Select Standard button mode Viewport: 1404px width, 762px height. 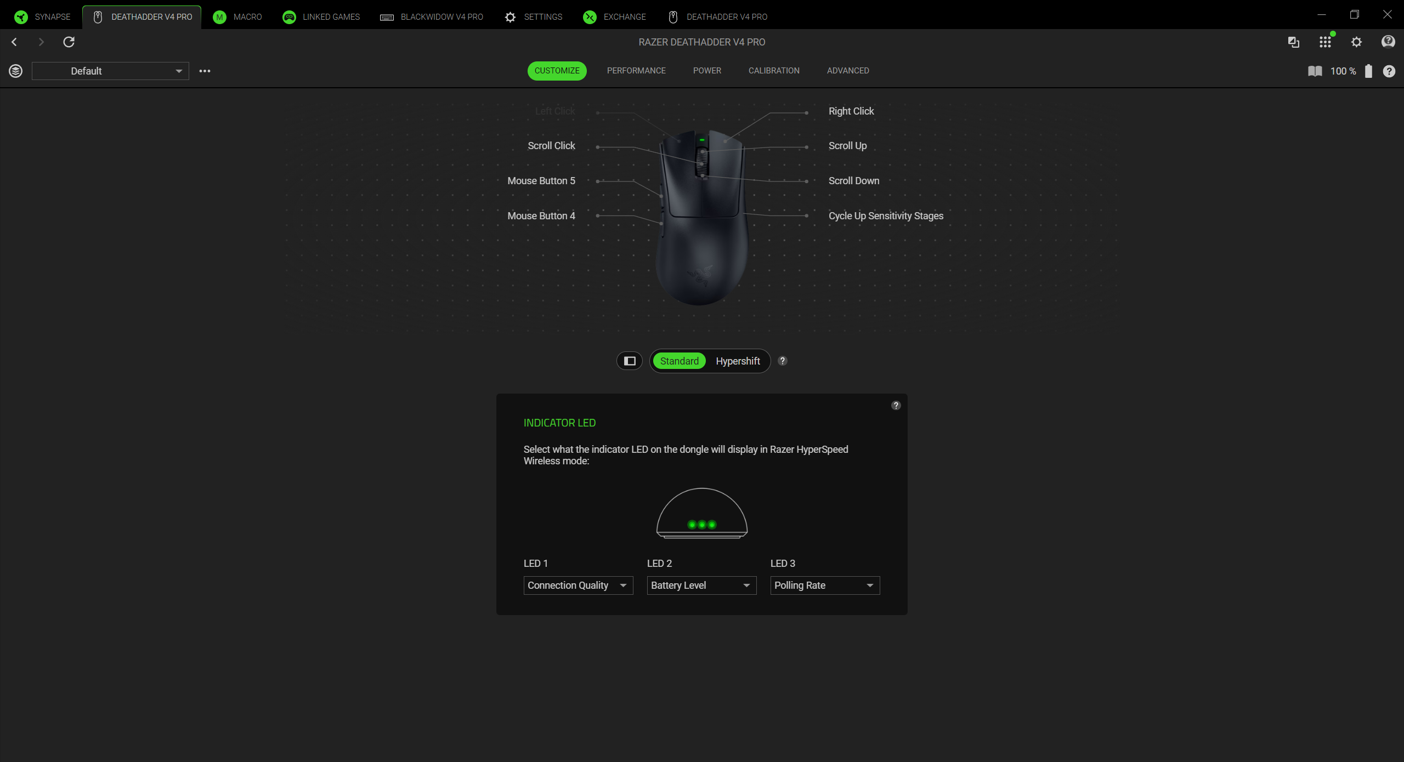[679, 361]
